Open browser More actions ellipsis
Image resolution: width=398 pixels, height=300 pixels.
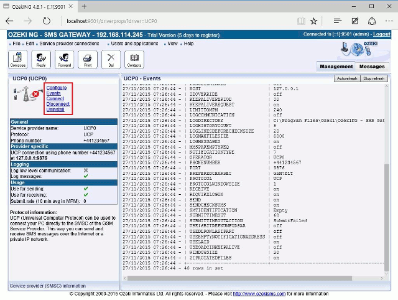[x=389, y=21]
